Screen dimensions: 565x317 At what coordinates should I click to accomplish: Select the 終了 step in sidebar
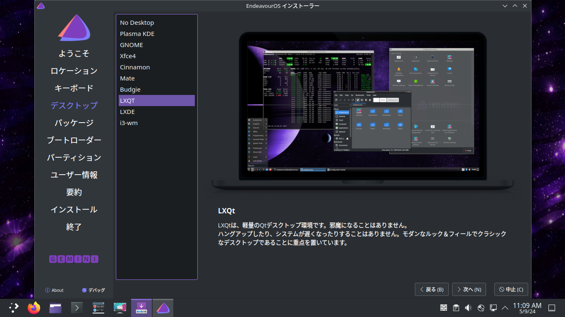pyautogui.click(x=74, y=227)
